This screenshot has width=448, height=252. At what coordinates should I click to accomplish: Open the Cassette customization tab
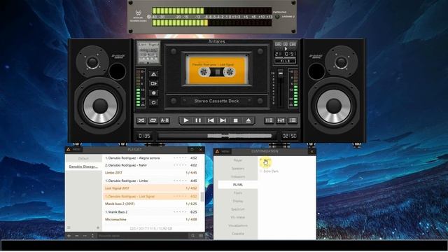pyautogui.click(x=238, y=234)
